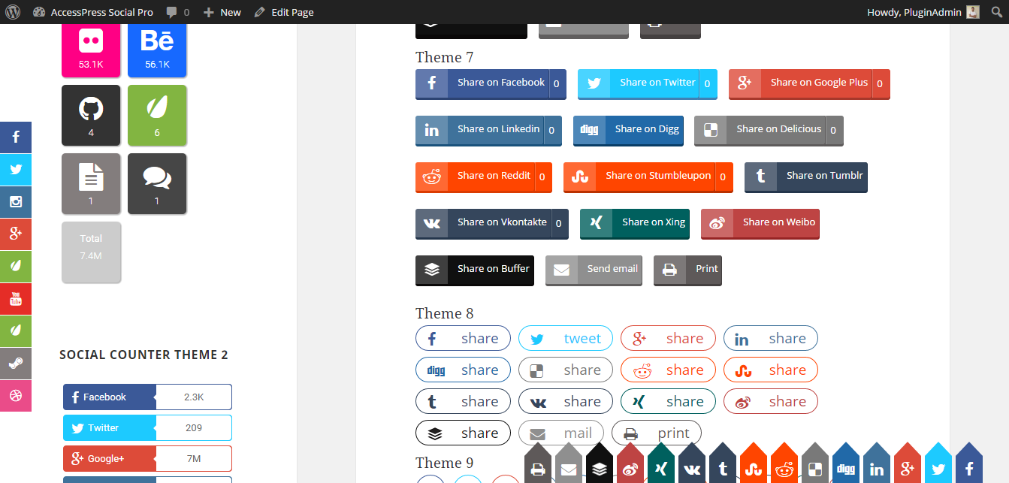This screenshot has height=483, width=1009.
Task: Click the floating sidebar Google Plus icon
Action: coord(16,234)
